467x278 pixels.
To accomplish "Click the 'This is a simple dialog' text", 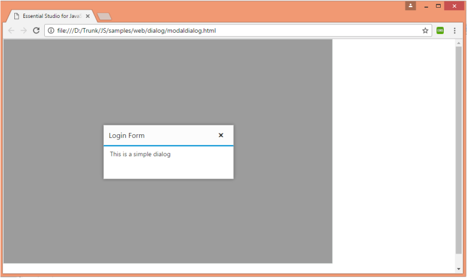I will click(140, 155).
